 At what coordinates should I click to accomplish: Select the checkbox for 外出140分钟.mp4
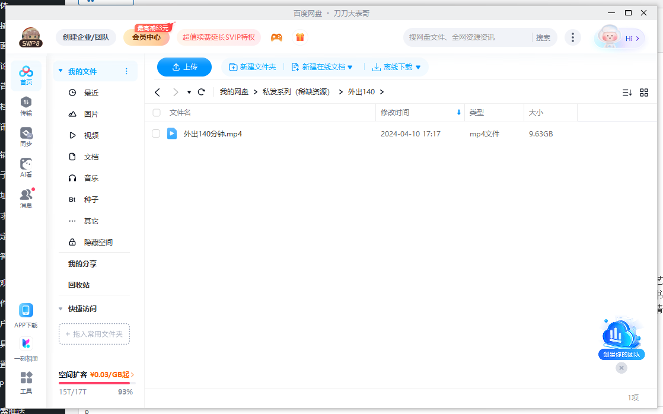tap(156, 133)
